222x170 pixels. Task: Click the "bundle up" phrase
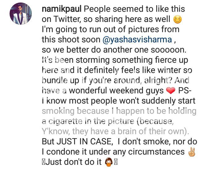coord(60,81)
